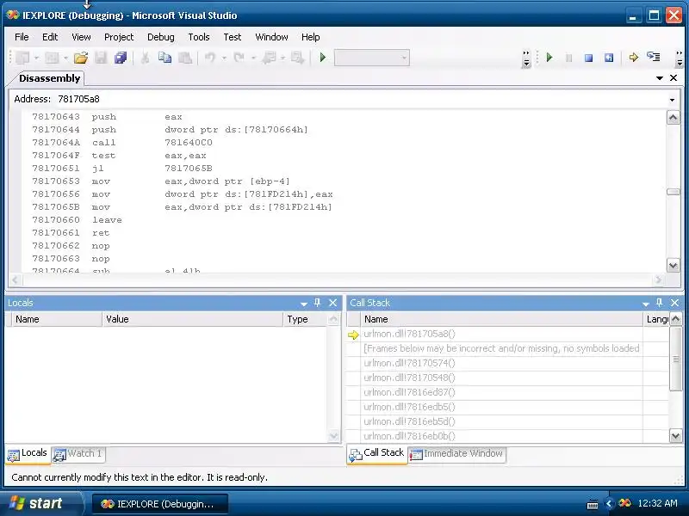Image resolution: width=689 pixels, height=516 pixels.
Task: Toggle auto-hide pin on Call Stack panel
Action: pyautogui.click(x=659, y=303)
